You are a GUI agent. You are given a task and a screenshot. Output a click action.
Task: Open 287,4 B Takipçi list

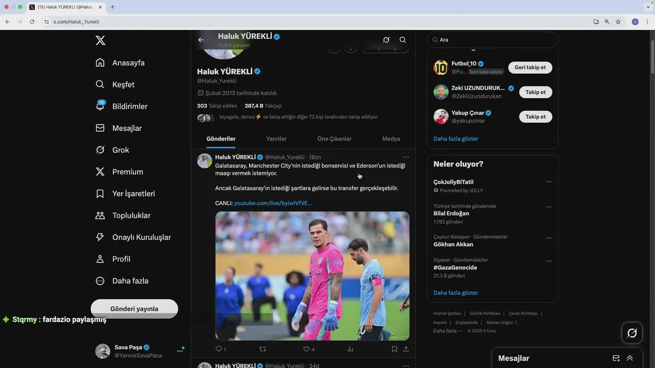click(263, 106)
